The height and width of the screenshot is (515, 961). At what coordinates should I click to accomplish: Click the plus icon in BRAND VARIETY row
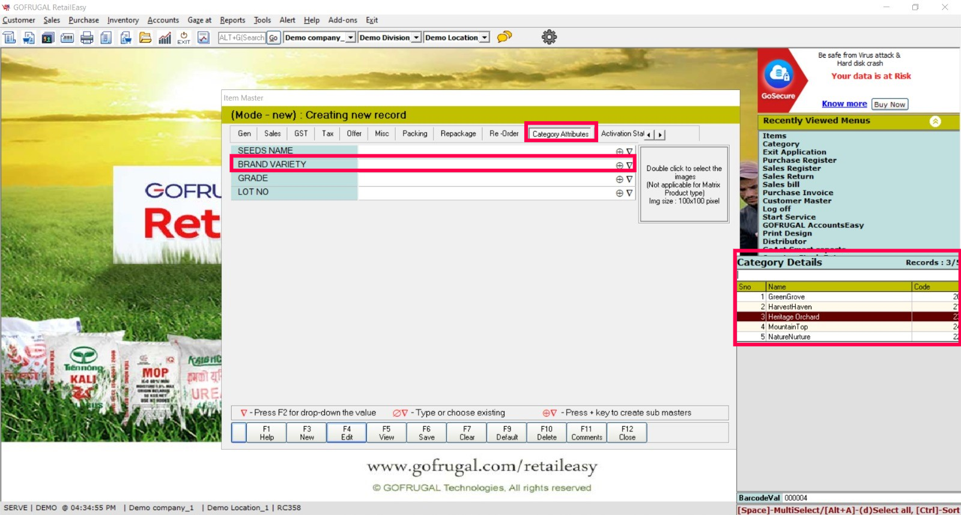pyautogui.click(x=619, y=165)
